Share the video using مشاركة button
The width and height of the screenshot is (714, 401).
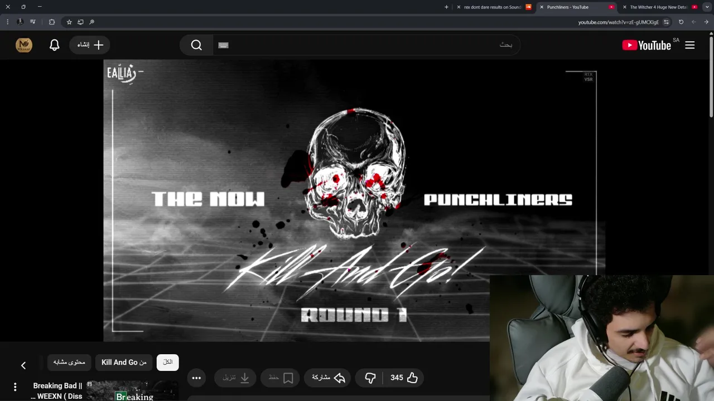pyautogui.click(x=329, y=378)
